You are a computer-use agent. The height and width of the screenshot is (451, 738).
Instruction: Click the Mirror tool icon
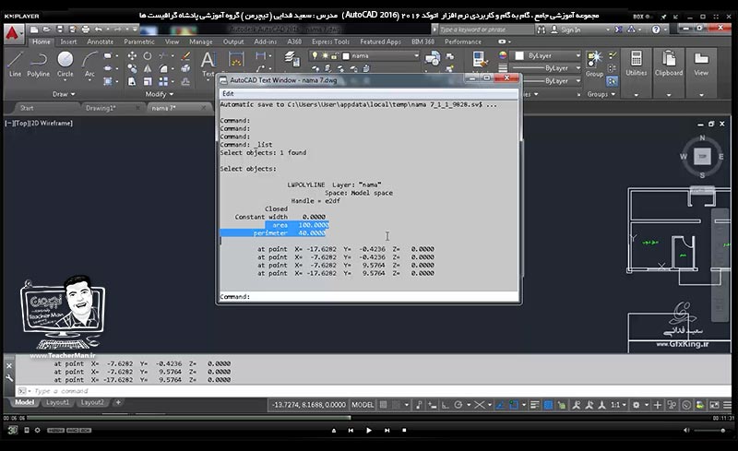click(148, 69)
